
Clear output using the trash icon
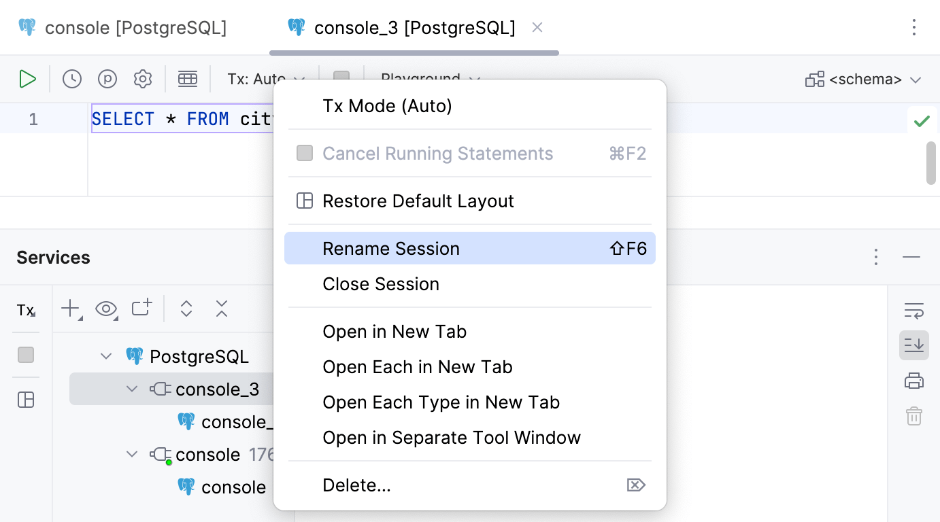pos(913,416)
